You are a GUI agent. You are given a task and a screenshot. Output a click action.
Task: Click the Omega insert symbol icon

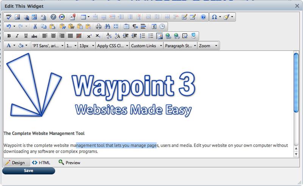point(214,17)
